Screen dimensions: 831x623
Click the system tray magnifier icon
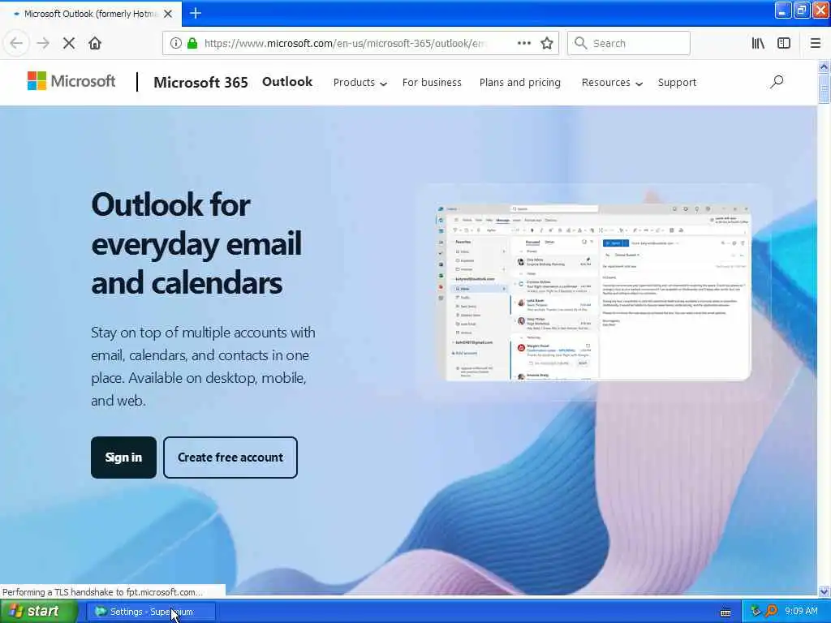[x=771, y=611]
